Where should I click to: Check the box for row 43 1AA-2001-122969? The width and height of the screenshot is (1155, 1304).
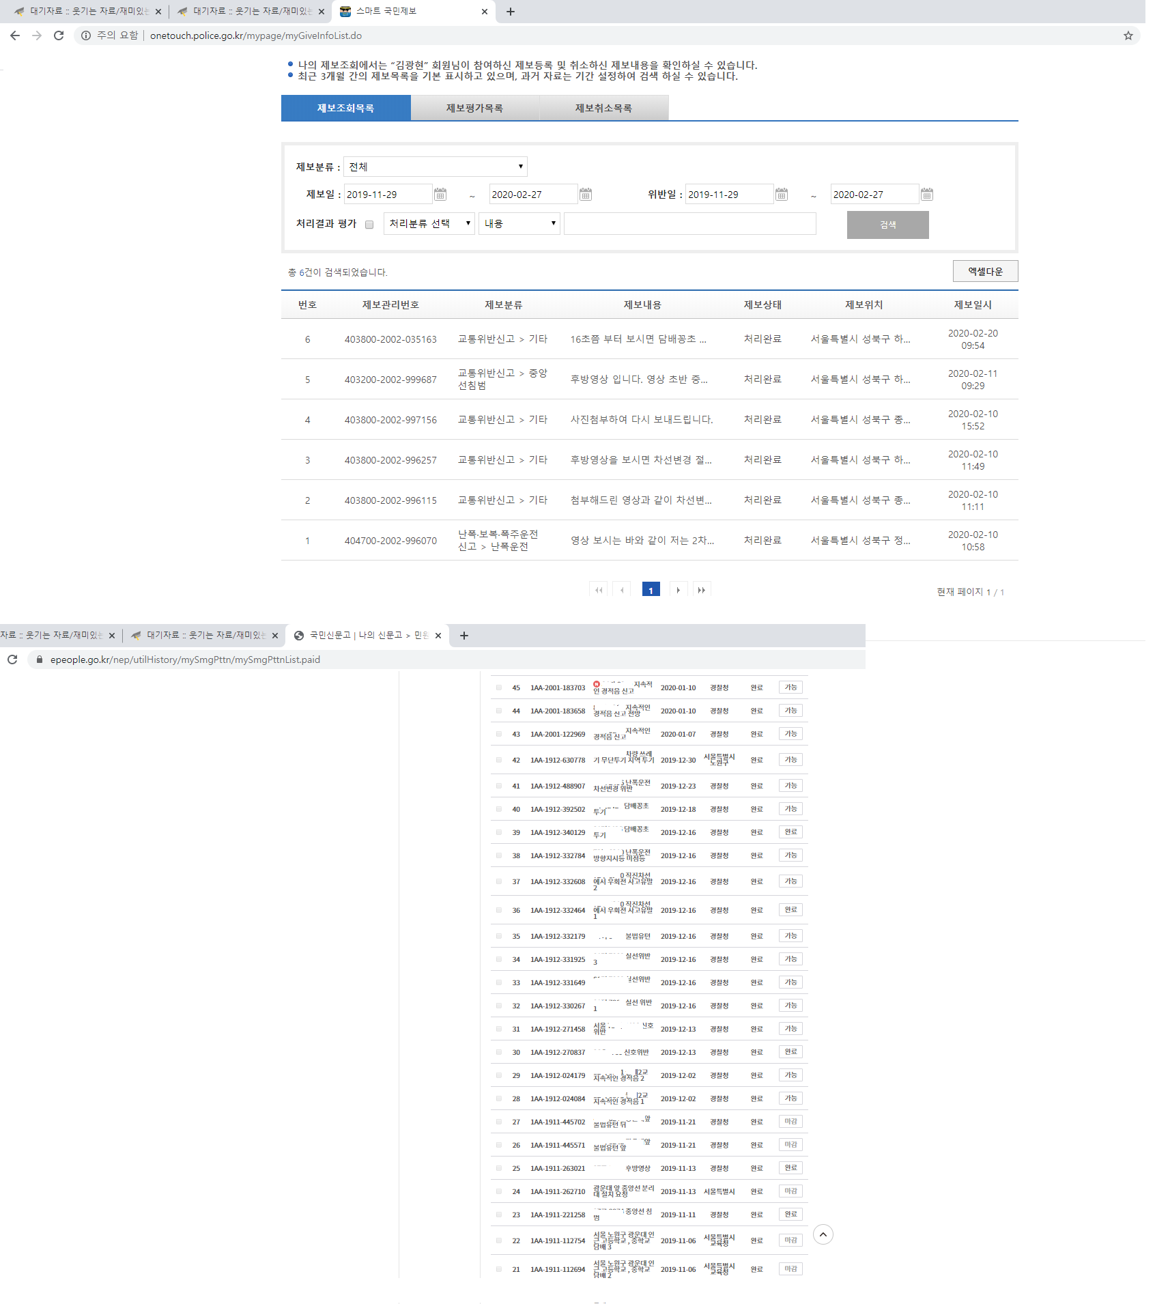click(499, 734)
